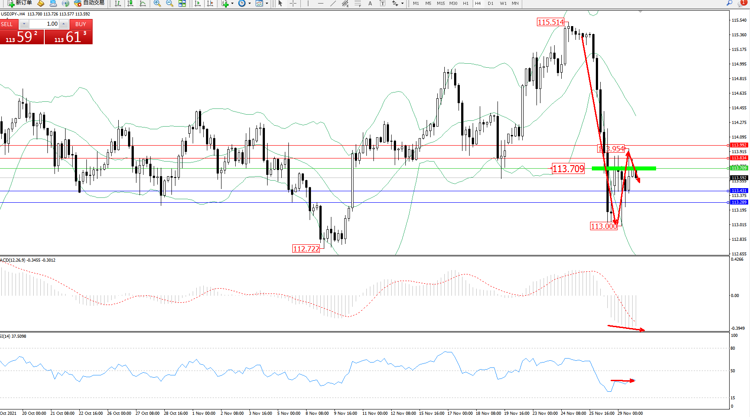Increase the lot volume with up arrow
Viewport: 750px width, 417px height.
(64, 24)
